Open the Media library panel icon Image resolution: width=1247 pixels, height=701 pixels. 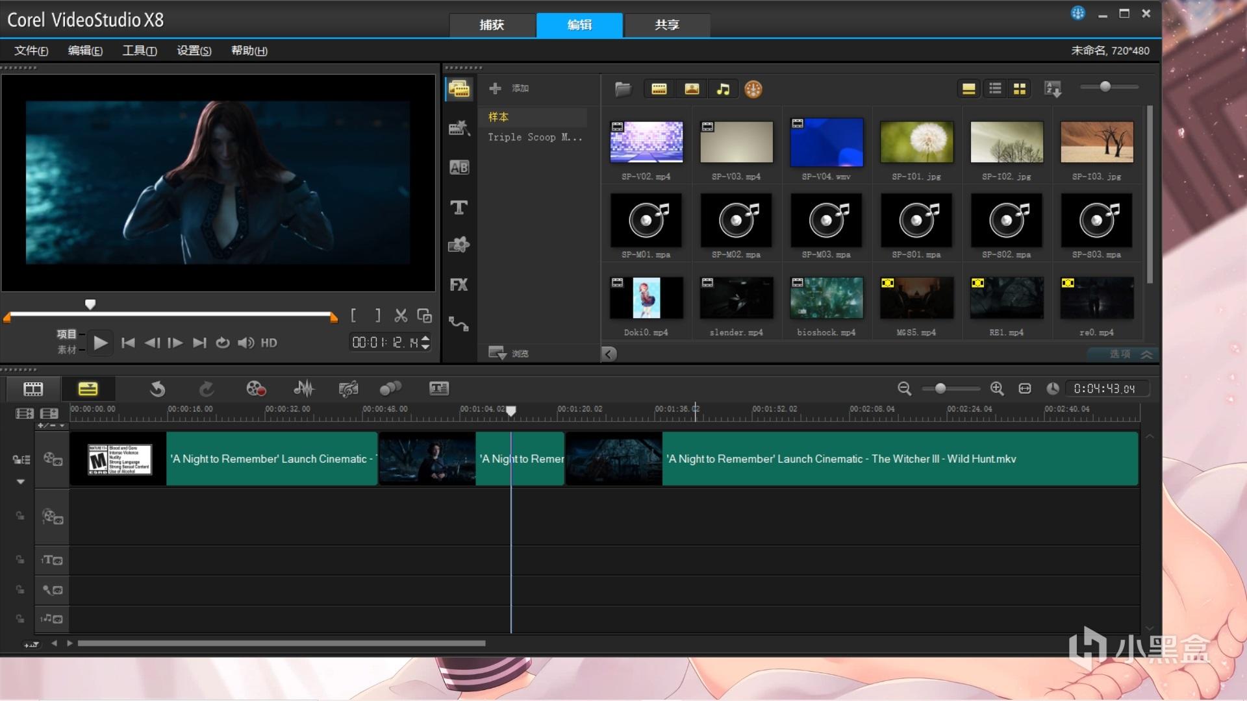click(x=459, y=89)
